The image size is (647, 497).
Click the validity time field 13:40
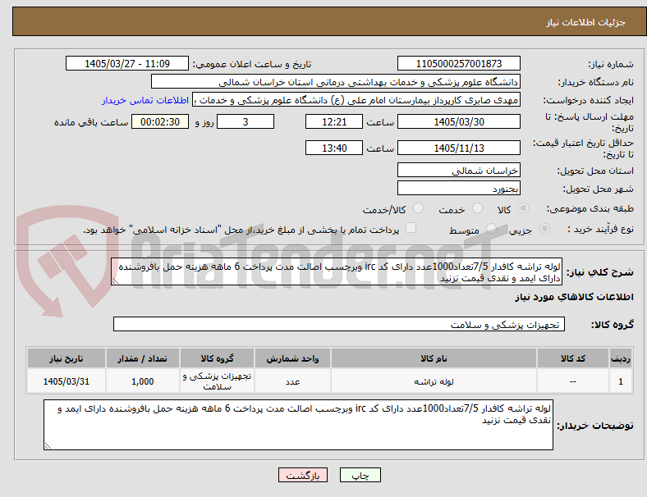[334, 148]
